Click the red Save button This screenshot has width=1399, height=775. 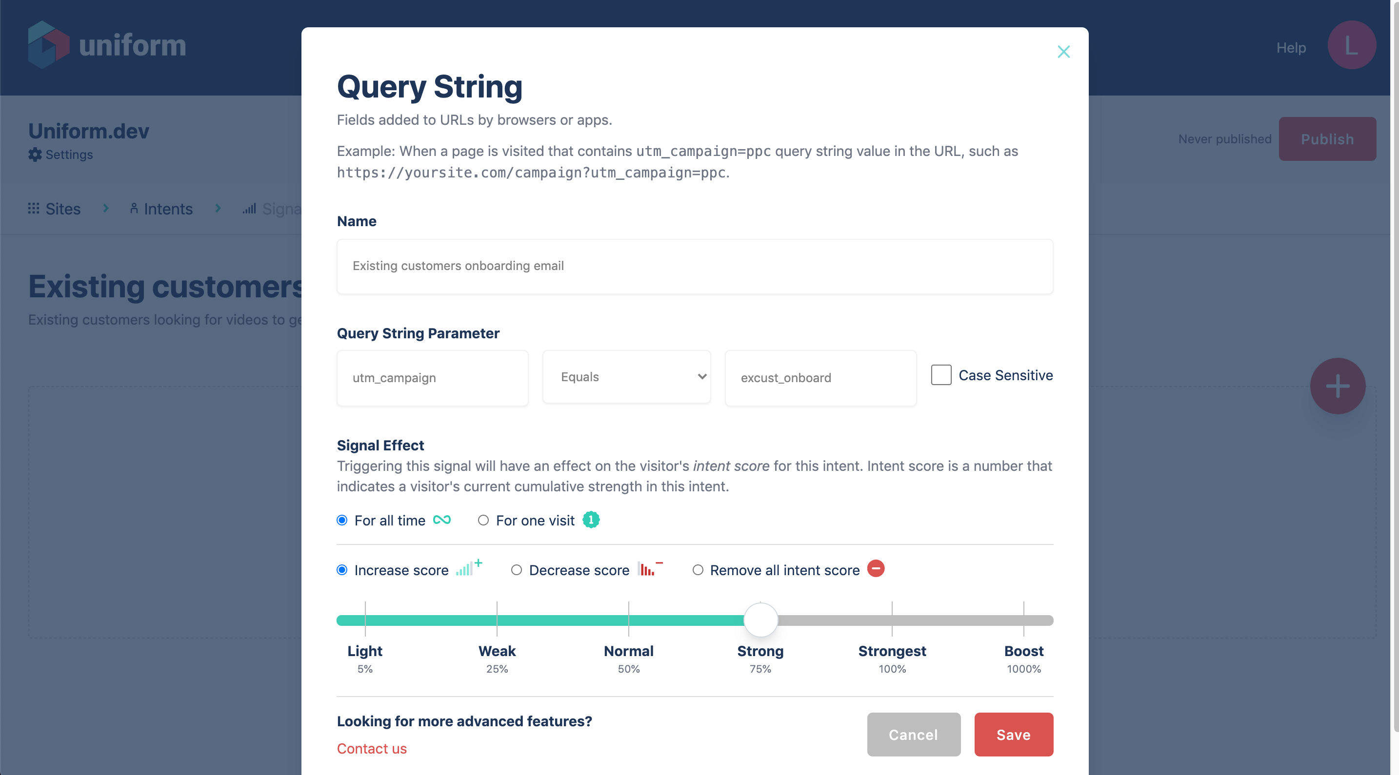[1013, 734]
